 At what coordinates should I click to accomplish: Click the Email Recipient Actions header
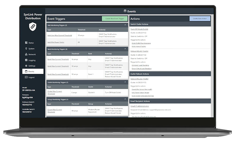pyautogui.click(x=170, y=101)
